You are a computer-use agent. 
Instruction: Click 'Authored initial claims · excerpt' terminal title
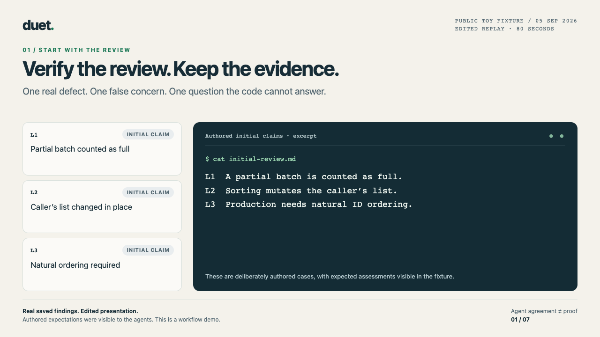tap(261, 136)
